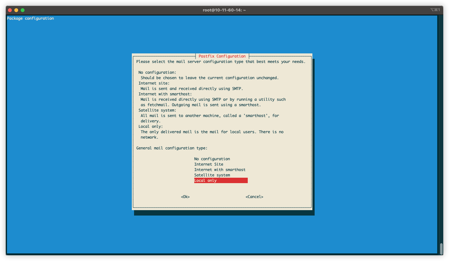Viewport: 449px width, 261px height.
Task: Select the "No configuration" list option
Action: (212, 159)
